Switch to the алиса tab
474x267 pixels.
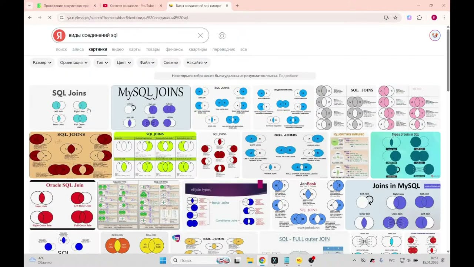pos(78,49)
